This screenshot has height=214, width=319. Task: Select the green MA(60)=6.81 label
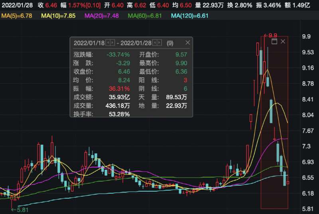(146, 16)
